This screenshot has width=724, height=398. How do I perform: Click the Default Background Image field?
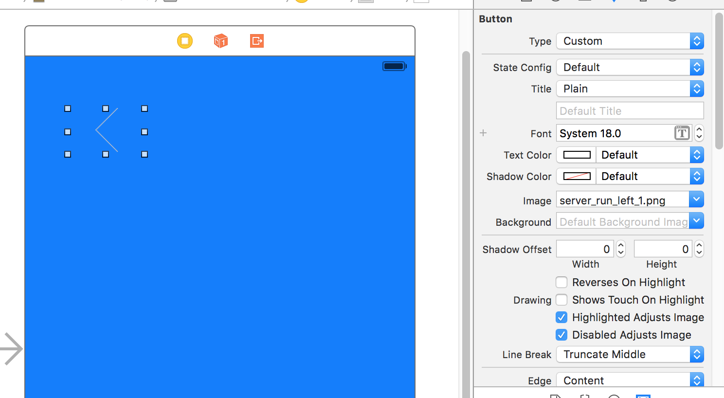[623, 221]
